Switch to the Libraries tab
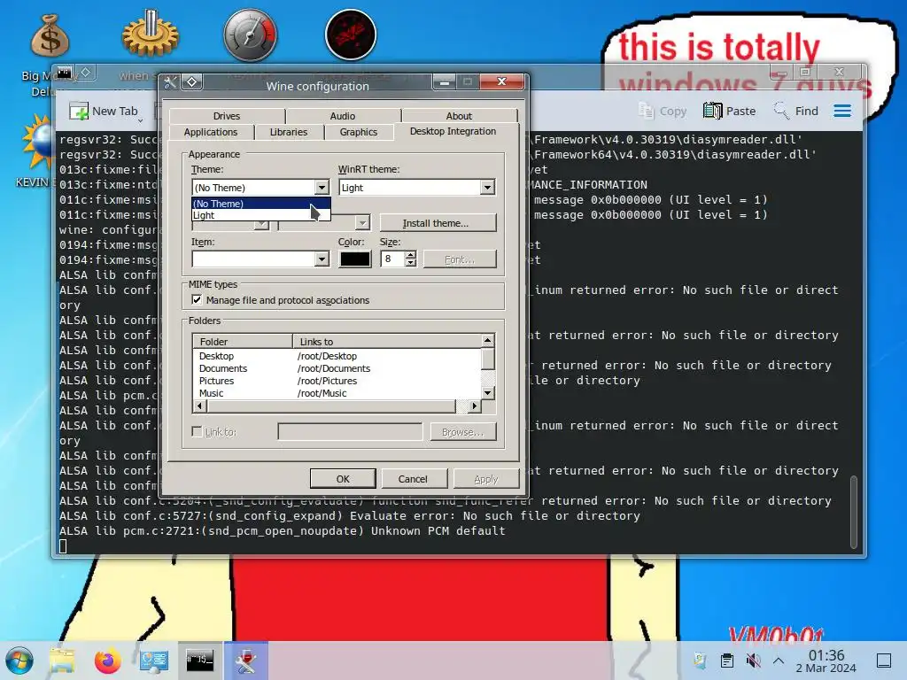The height and width of the screenshot is (680, 907). [x=289, y=132]
